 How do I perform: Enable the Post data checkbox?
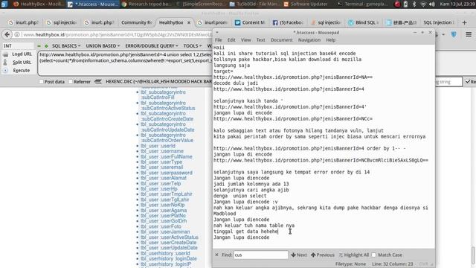41,81
